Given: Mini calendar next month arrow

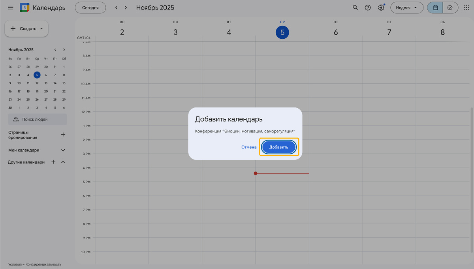Looking at the screenshot, I should [64, 50].
